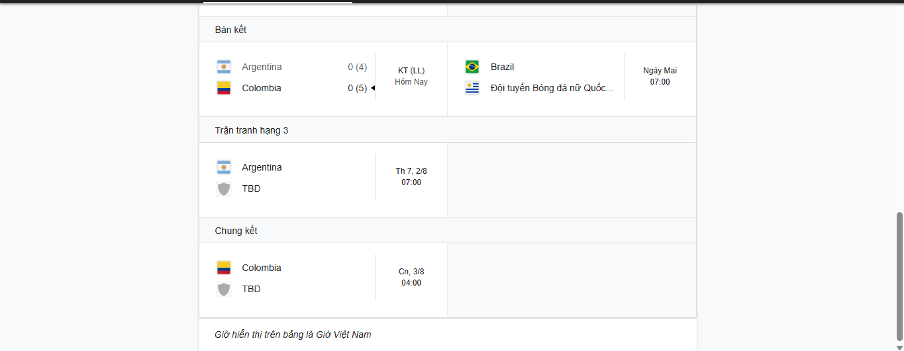Click the Colombia flag in the semifinal match
Screen dimensions: 904x351
coord(224,88)
